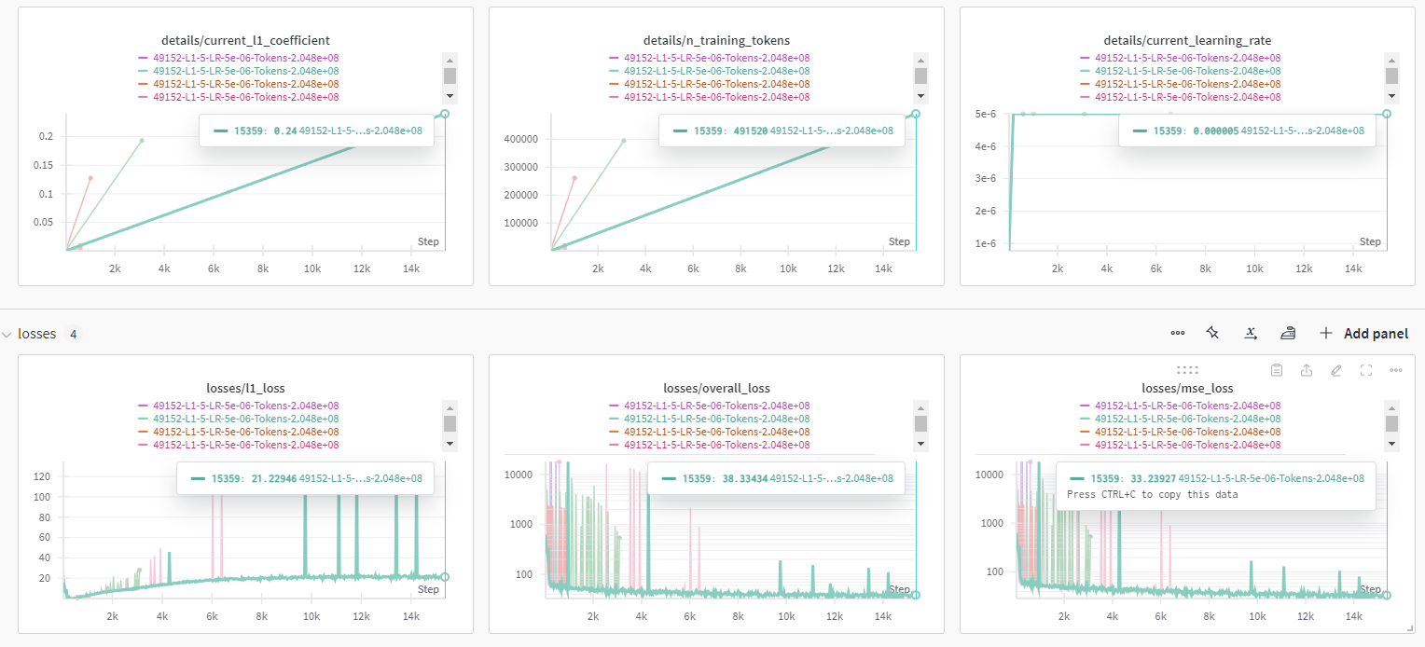Image resolution: width=1425 pixels, height=647 pixels.
Task: Click the 0.24 tooltip in current_l1_coefficient chart
Action: (x=316, y=131)
